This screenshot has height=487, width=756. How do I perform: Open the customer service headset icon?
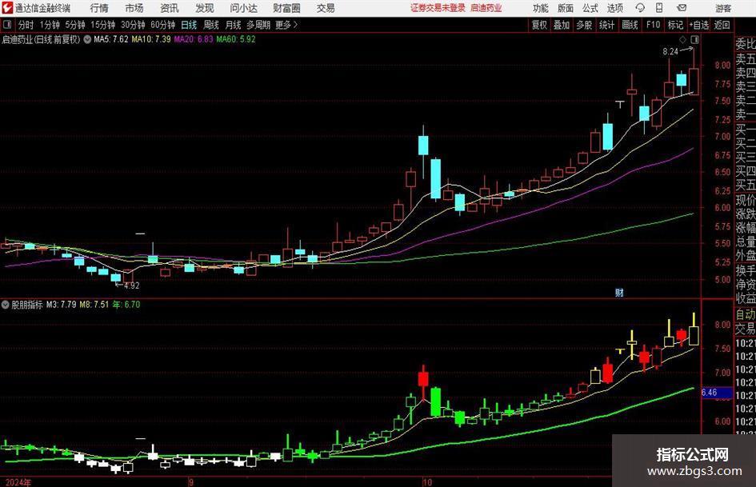point(640,8)
